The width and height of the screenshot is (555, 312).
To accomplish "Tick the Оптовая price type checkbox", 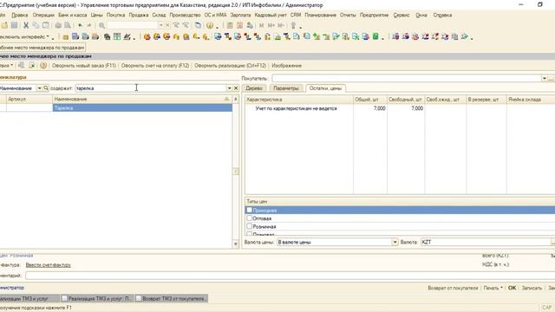I will 249,218.
